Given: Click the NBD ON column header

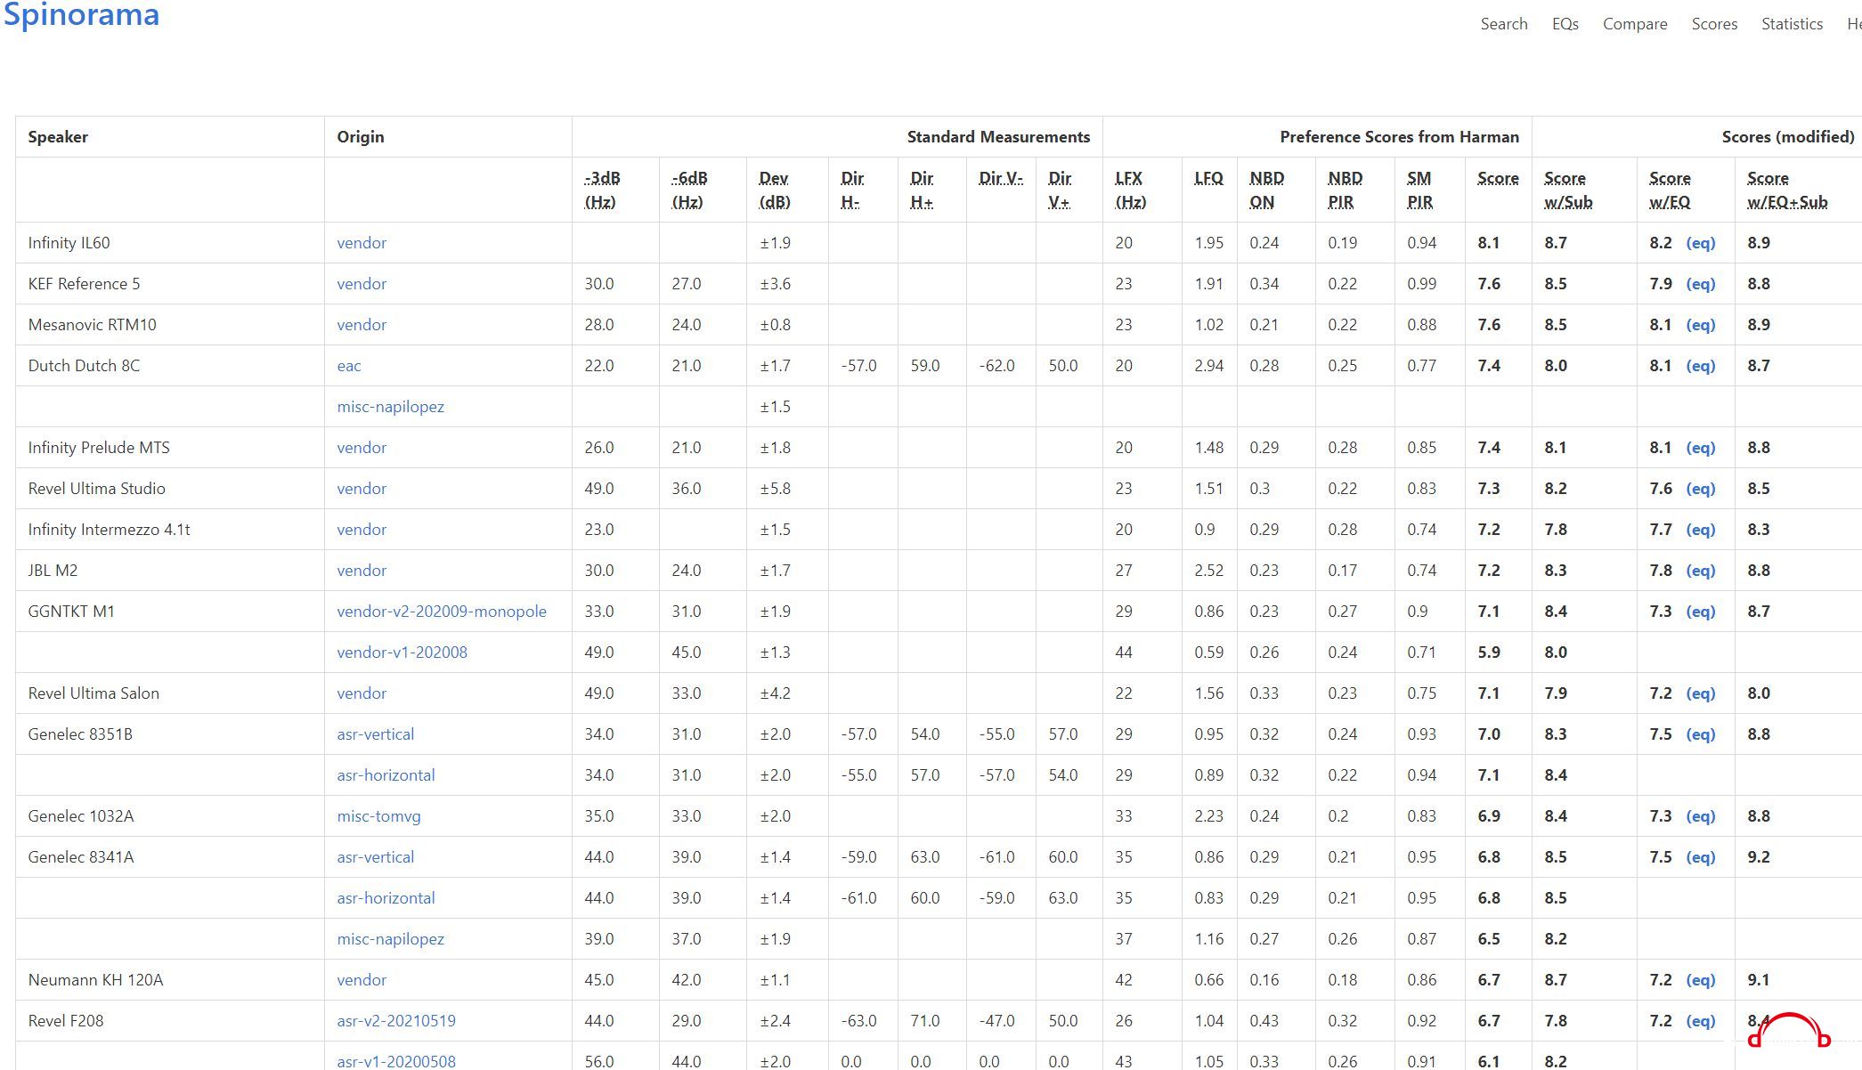Looking at the screenshot, I should click(1266, 190).
